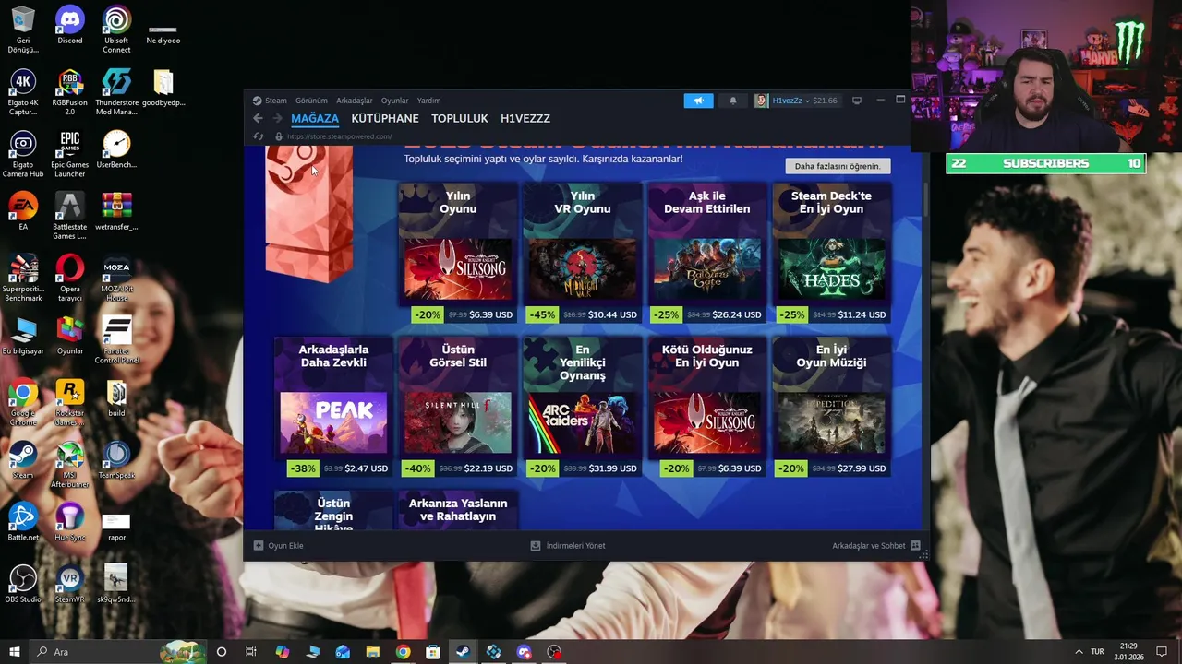The width and height of the screenshot is (1182, 664).
Task: Click the $27.99 USD price tag
Action: 862,468
